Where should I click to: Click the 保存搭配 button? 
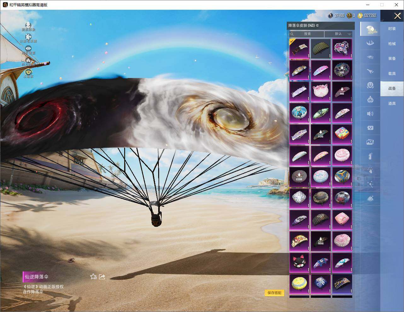tap(274, 293)
